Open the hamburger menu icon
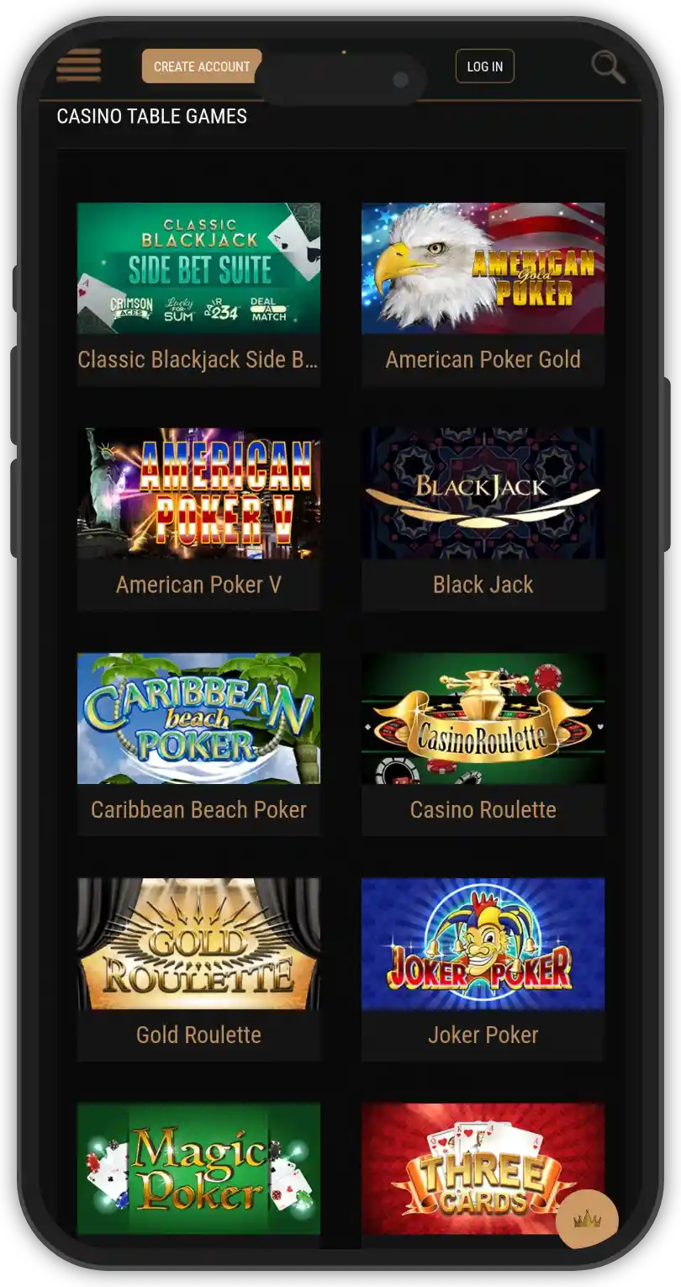 (x=79, y=66)
